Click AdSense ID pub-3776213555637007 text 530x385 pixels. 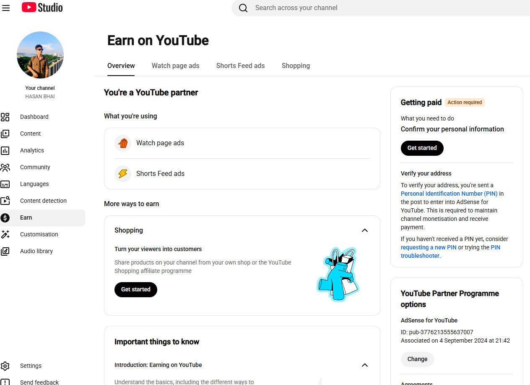[x=437, y=332]
